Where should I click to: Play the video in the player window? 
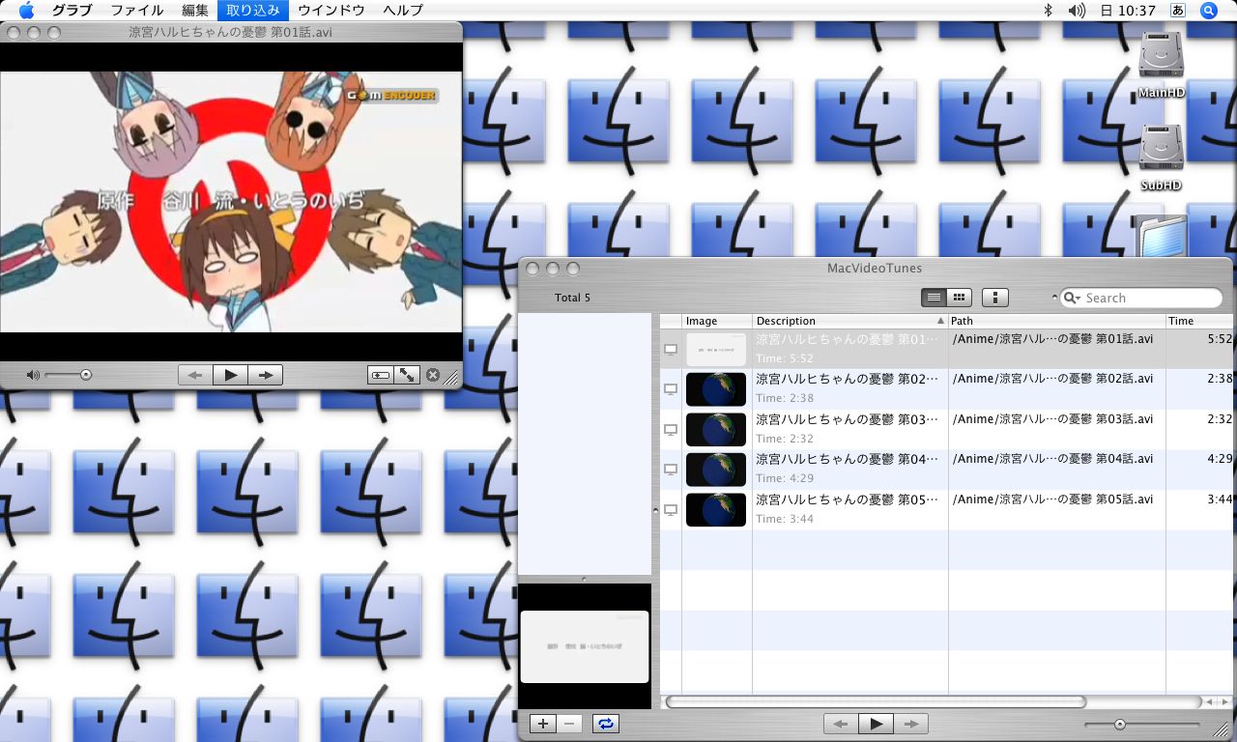point(230,375)
